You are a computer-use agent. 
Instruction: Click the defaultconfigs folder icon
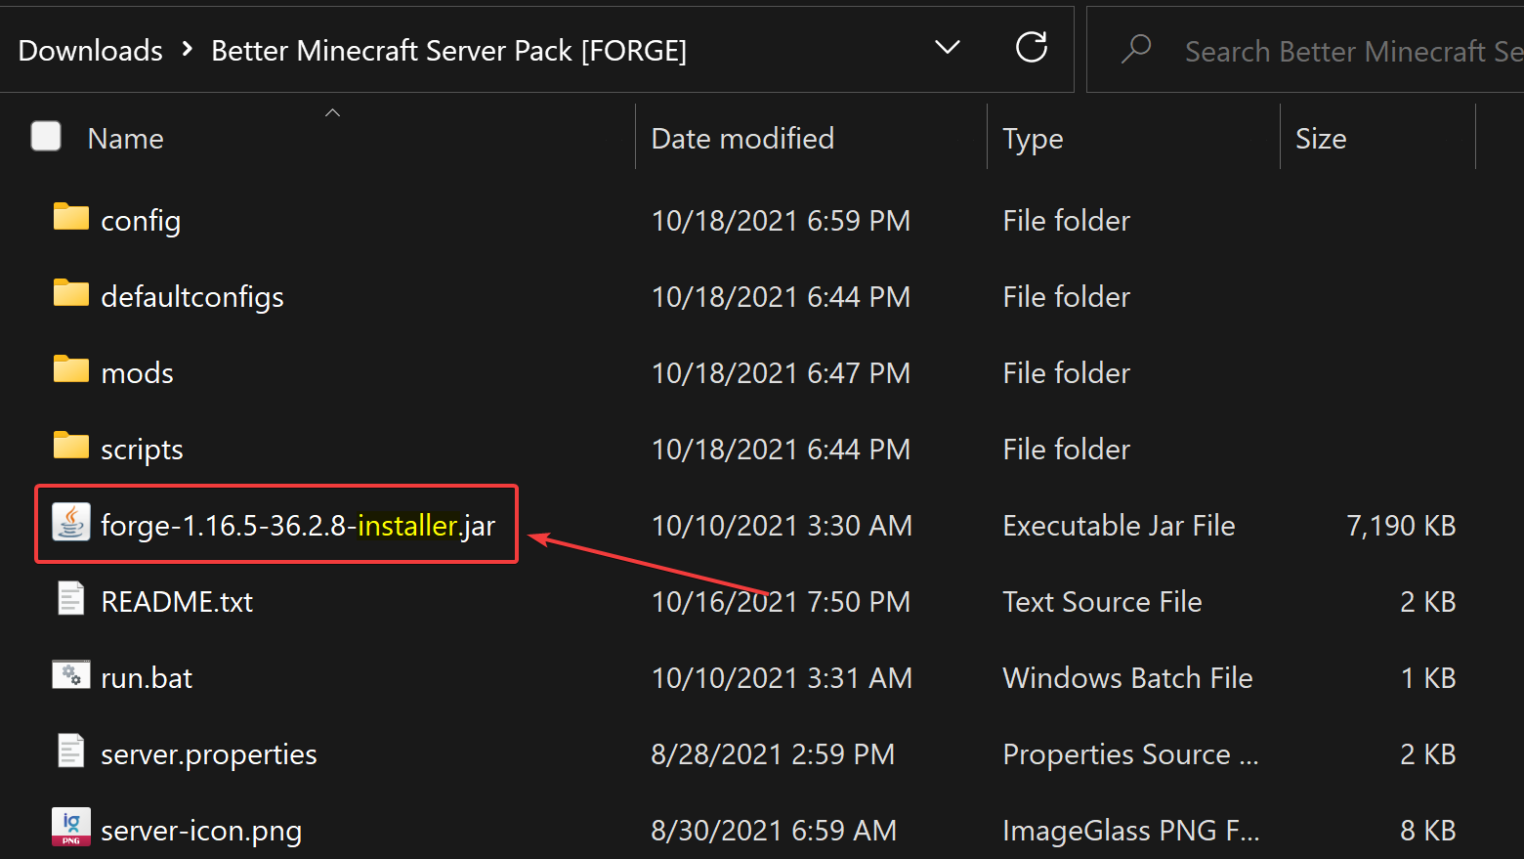70,293
